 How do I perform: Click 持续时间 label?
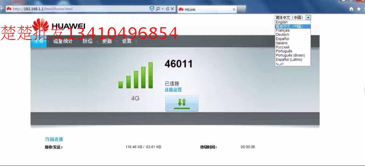[x=209, y=147]
